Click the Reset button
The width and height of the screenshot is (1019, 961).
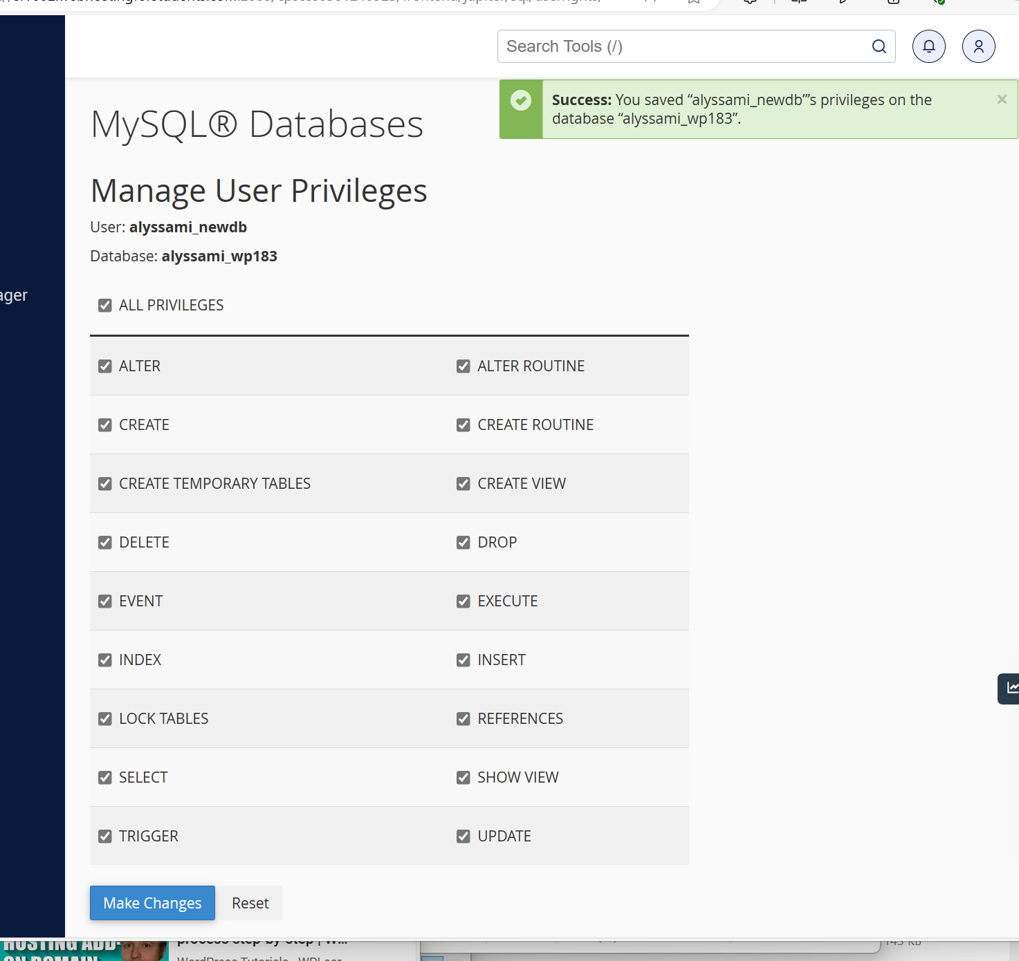pyautogui.click(x=250, y=903)
